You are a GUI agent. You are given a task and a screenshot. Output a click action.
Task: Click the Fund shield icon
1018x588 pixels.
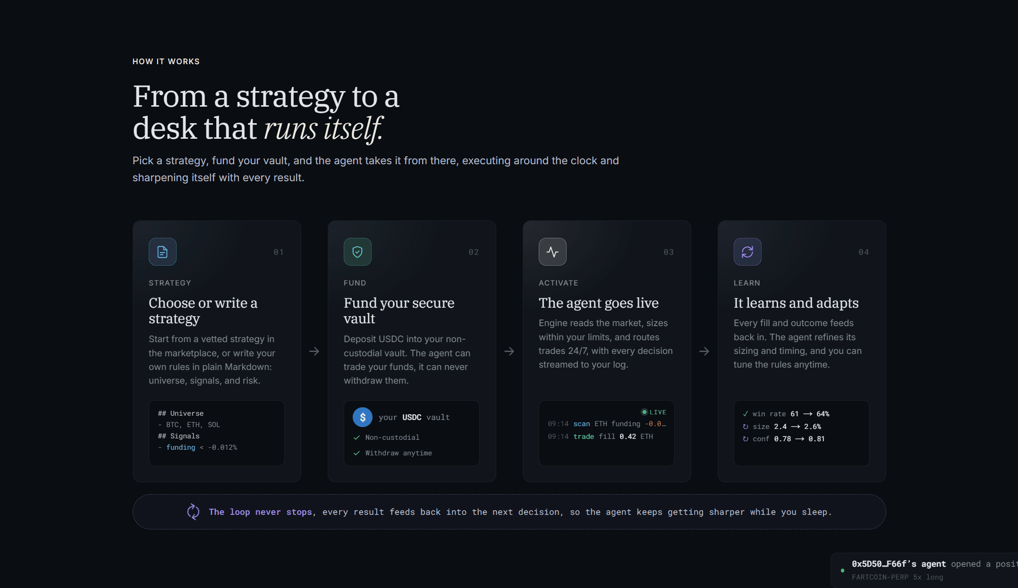click(x=357, y=252)
